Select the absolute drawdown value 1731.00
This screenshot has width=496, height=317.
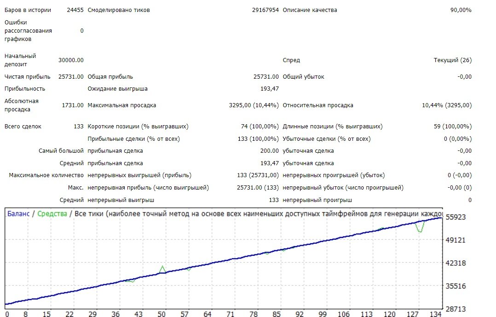72,105
